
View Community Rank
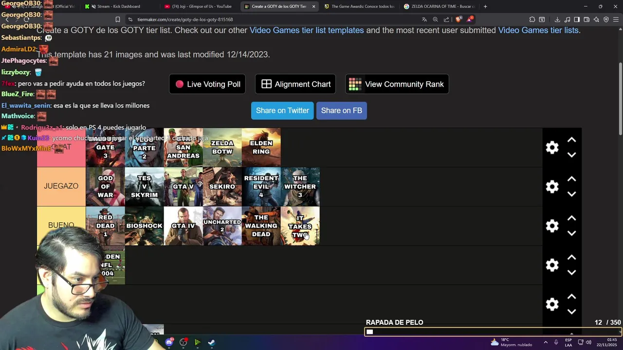click(x=397, y=84)
